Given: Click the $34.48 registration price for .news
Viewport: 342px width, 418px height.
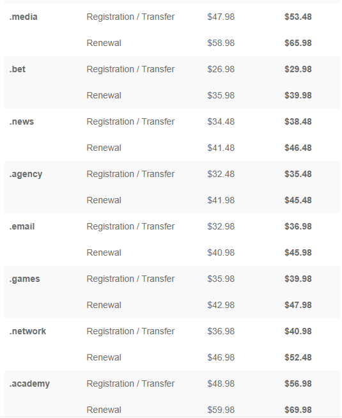Looking at the screenshot, I should tap(221, 122).
